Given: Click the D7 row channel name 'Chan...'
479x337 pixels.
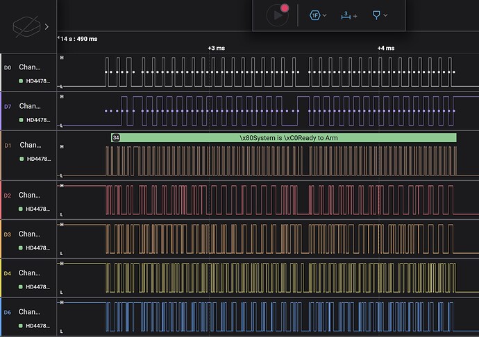Looking at the screenshot, I should 30,106.
